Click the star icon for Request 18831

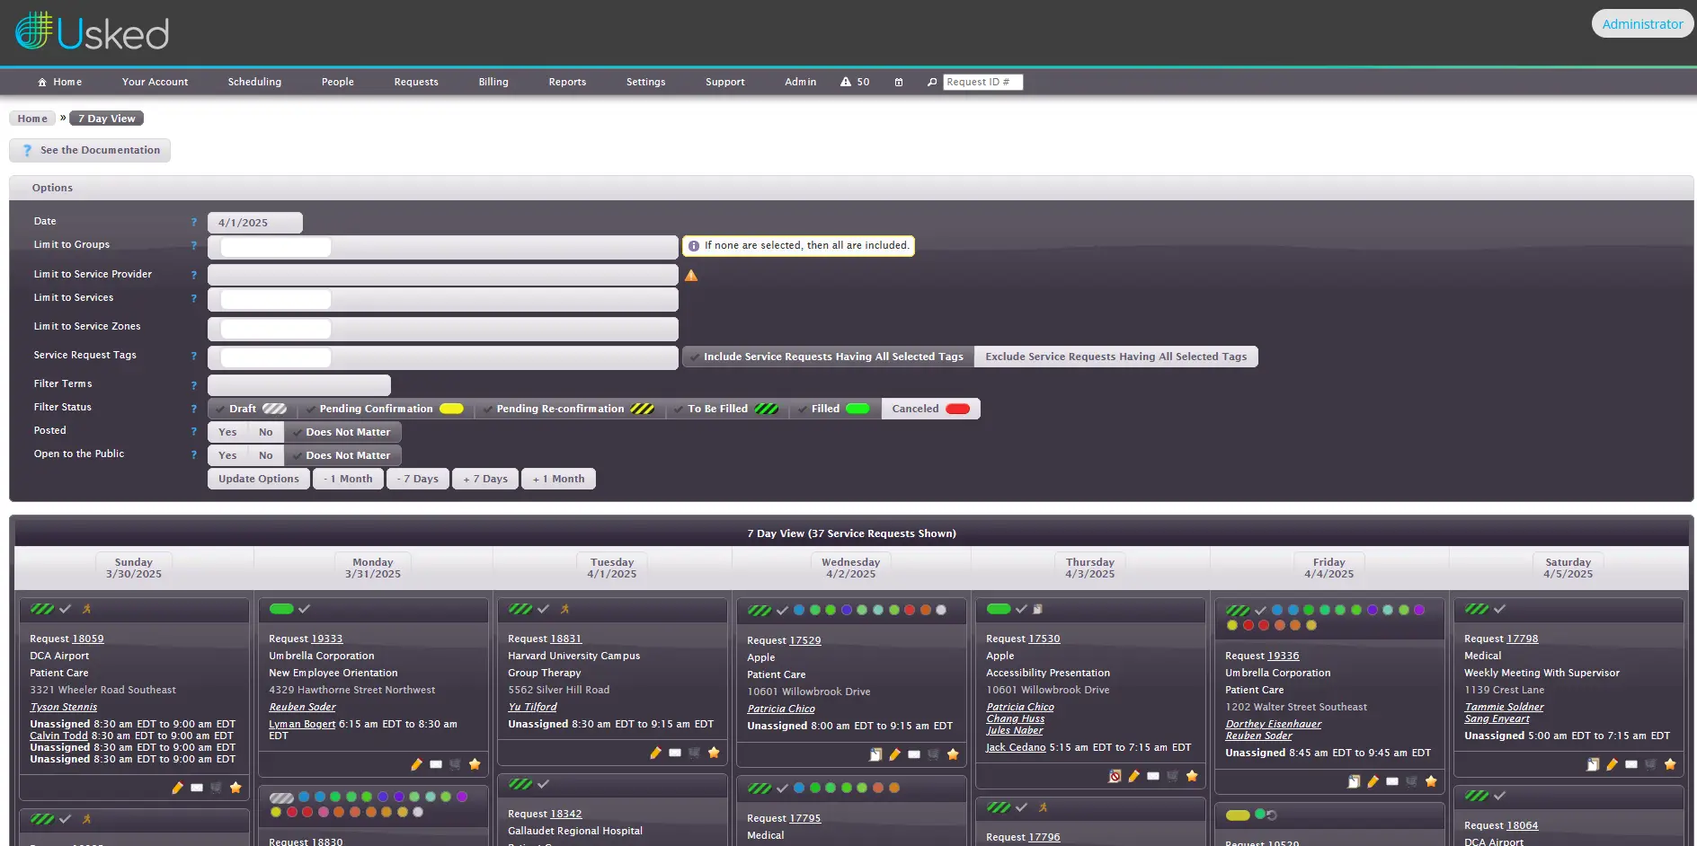point(714,753)
